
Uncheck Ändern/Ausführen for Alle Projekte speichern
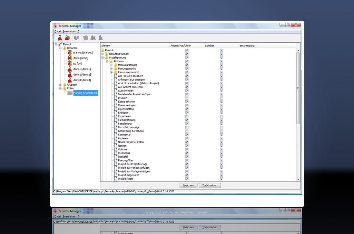[187, 76]
